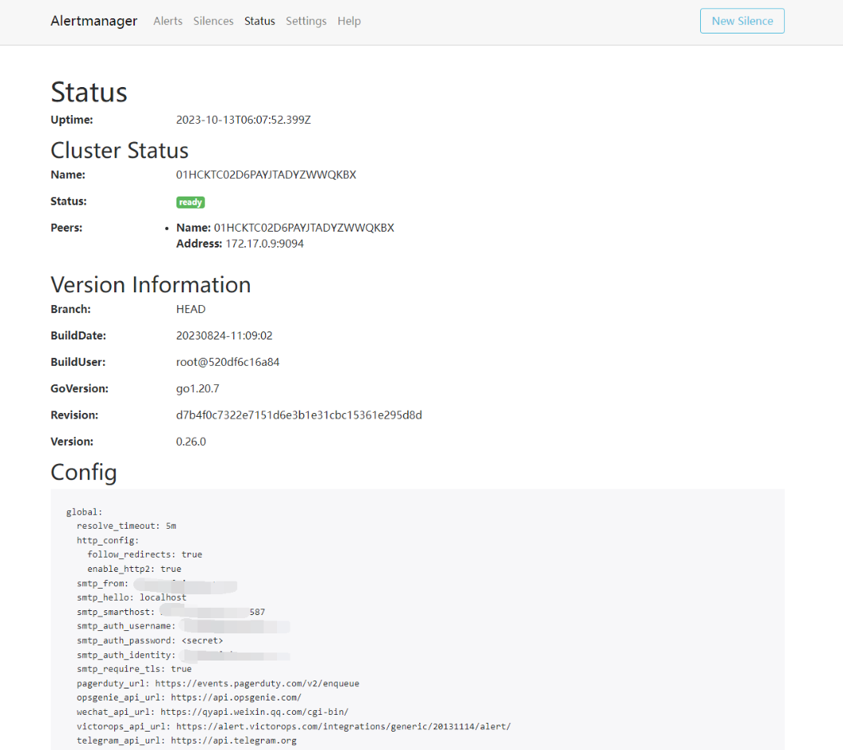Click the GoVersion value go1.20.7
This screenshot has width=843, height=750.
point(197,389)
